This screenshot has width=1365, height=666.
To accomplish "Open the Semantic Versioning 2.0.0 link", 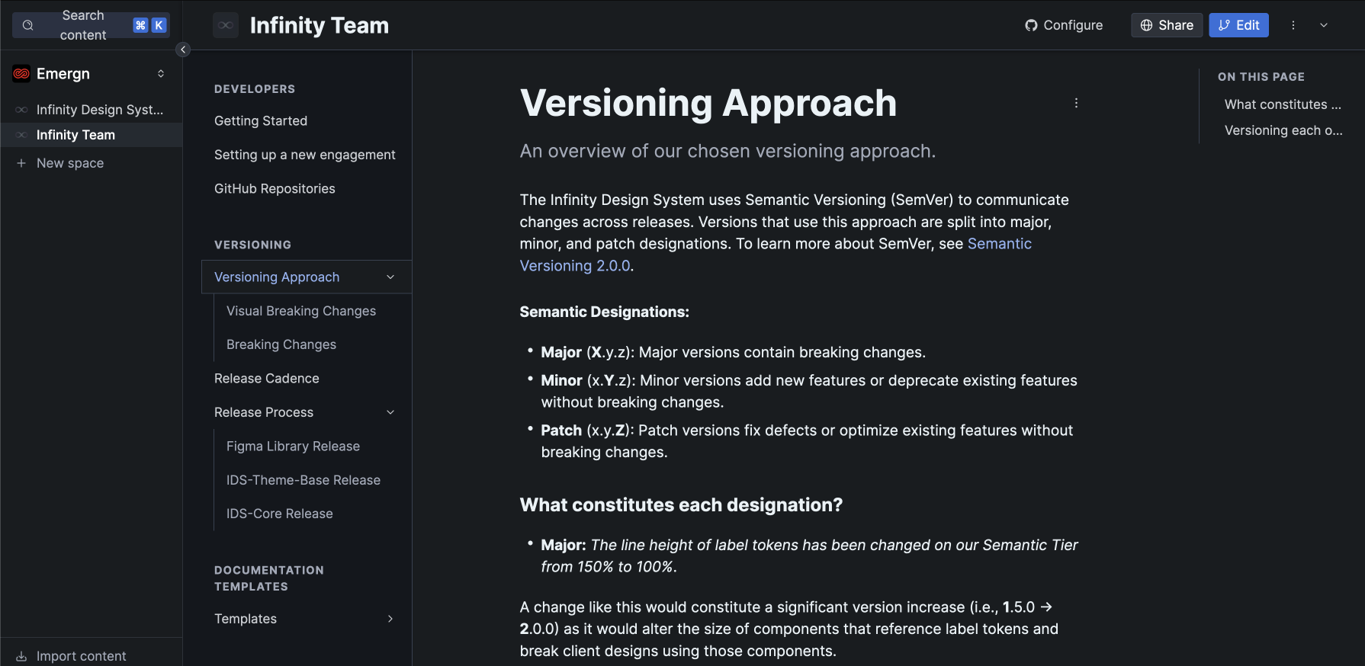I will point(776,255).
